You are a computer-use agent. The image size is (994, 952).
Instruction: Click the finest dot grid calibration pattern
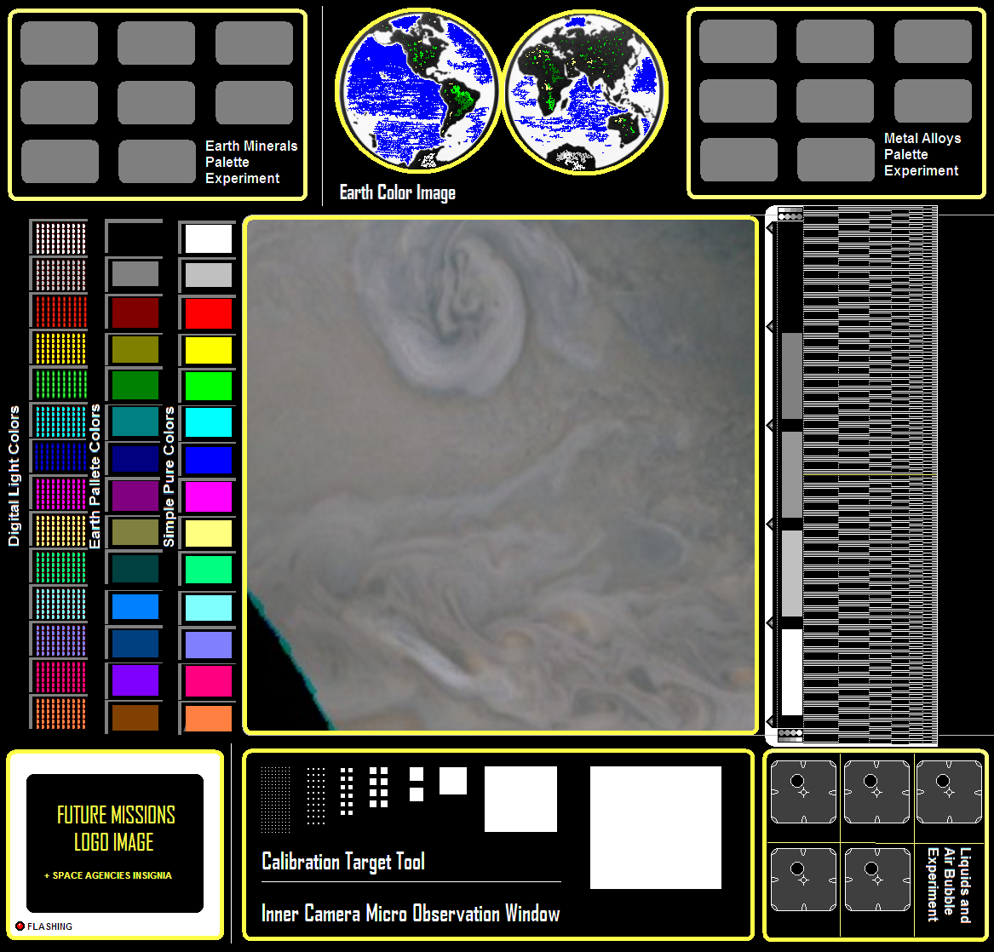pyautogui.click(x=276, y=799)
